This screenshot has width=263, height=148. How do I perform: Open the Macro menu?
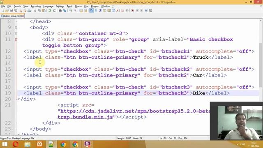click(x=78, y=7)
